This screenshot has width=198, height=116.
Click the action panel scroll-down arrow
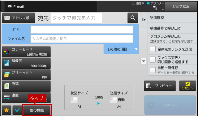[144, 61]
